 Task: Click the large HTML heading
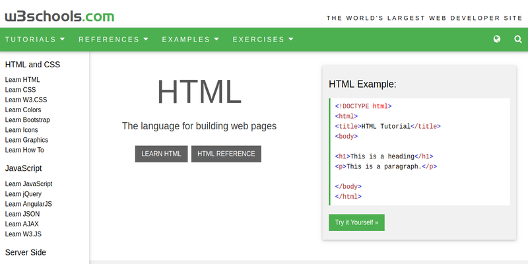coord(199,92)
